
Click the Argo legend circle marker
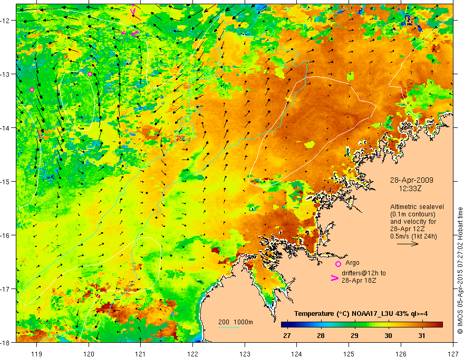[338, 264]
